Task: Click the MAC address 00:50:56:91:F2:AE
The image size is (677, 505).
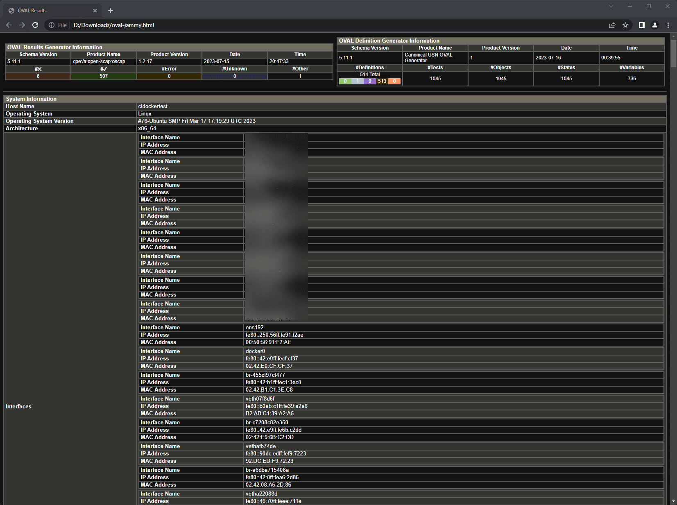Action: 268,342
